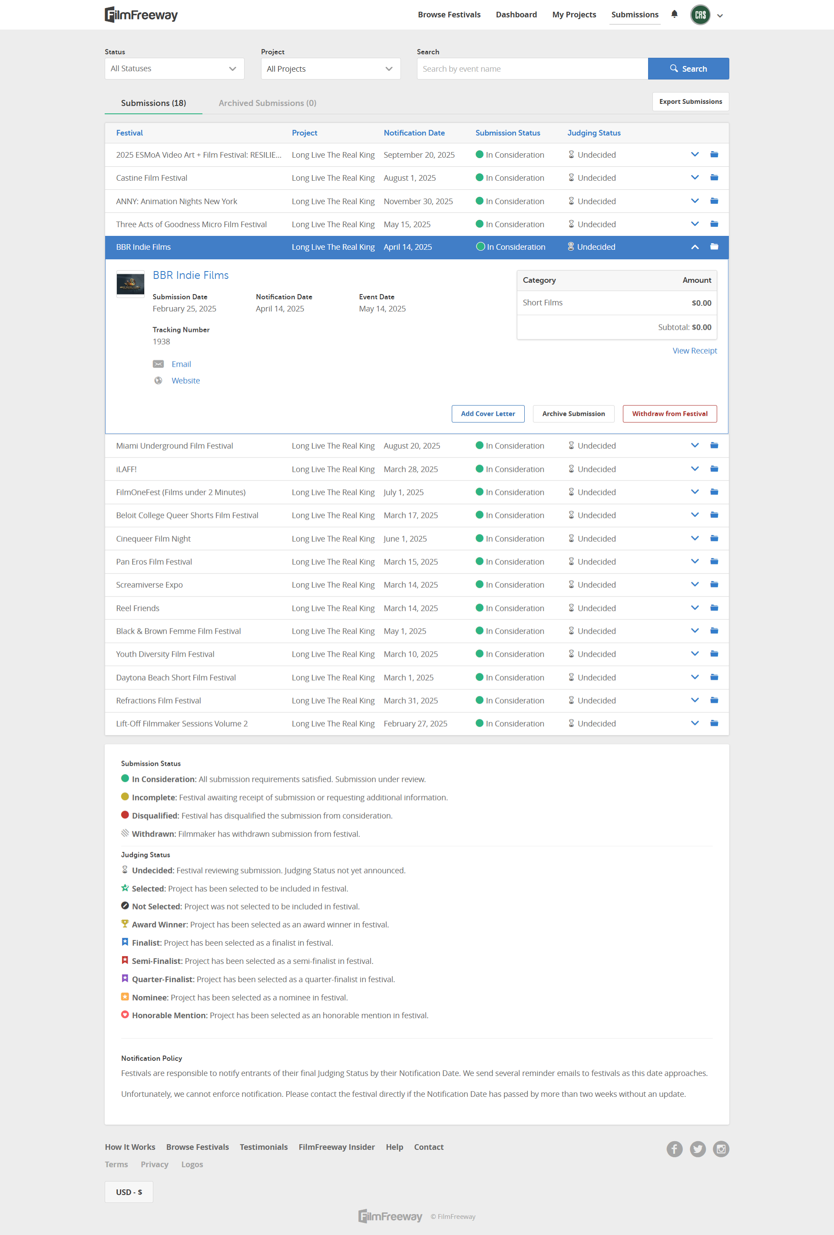Collapse the BBR Indie Films row
Image resolution: width=834 pixels, height=1235 pixels.
pos(694,247)
